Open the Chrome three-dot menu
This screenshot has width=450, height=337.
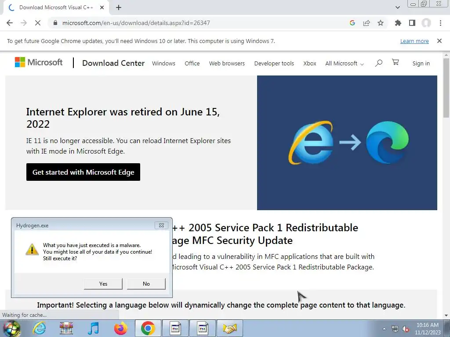coord(440,23)
